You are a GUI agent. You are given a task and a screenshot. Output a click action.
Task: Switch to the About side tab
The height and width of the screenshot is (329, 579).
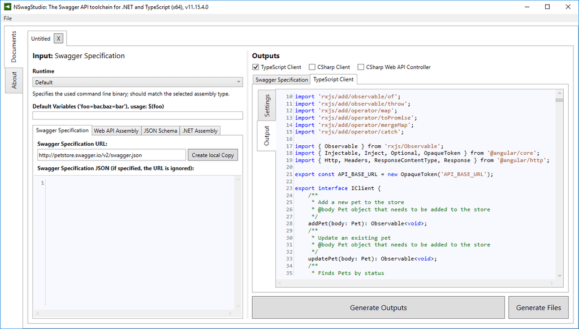(15, 80)
